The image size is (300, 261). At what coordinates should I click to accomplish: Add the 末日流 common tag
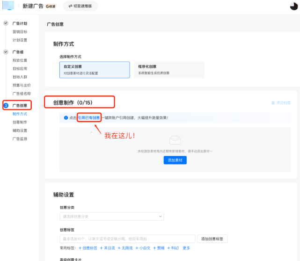point(108,248)
